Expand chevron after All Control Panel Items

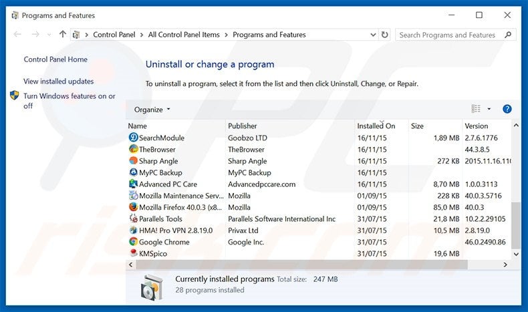[226, 35]
